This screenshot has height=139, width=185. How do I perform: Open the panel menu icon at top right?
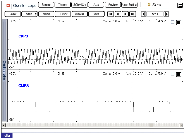[180, 5]
